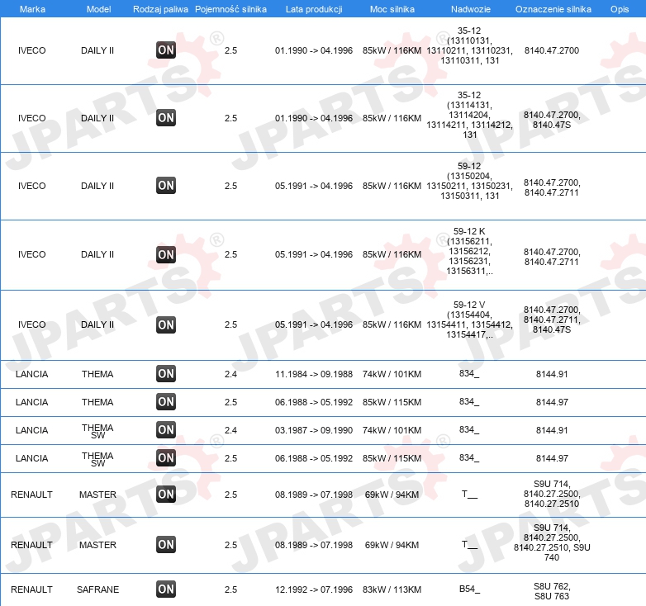
Task: Select the Marka column header
Action: tap(32, 9)
